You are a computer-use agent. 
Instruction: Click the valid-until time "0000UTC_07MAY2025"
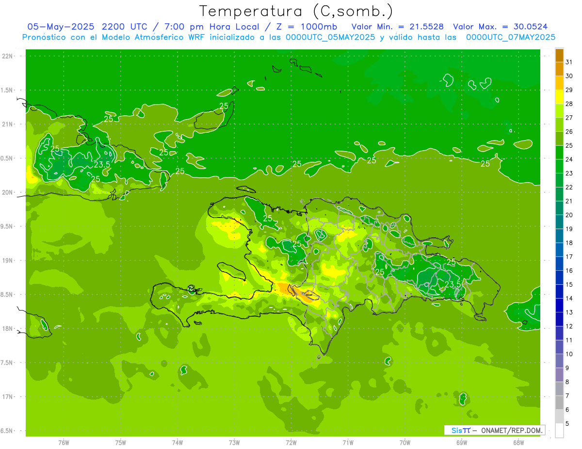[x=511, y=37]
